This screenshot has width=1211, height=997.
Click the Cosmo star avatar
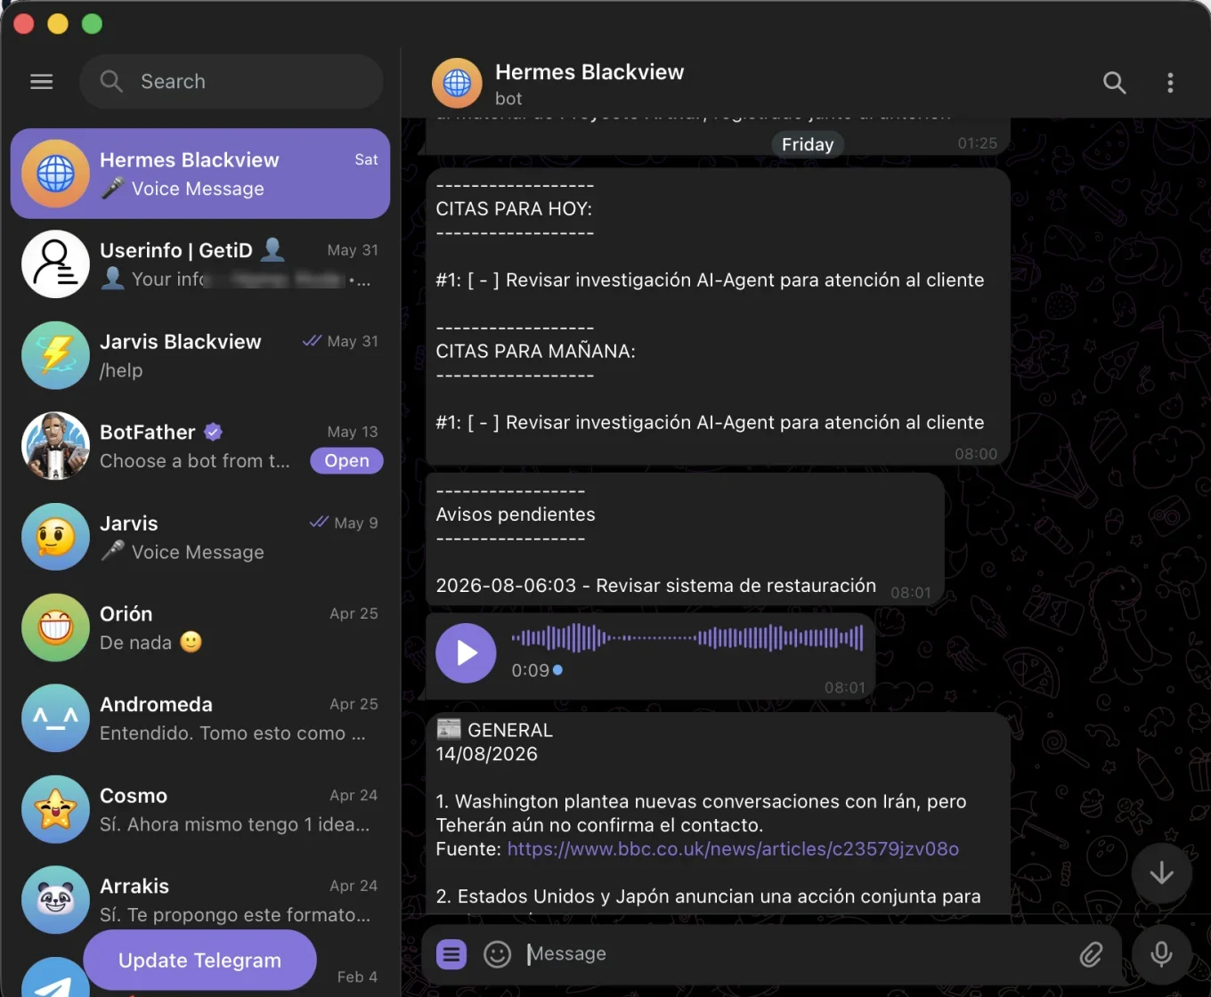(55, 809)
